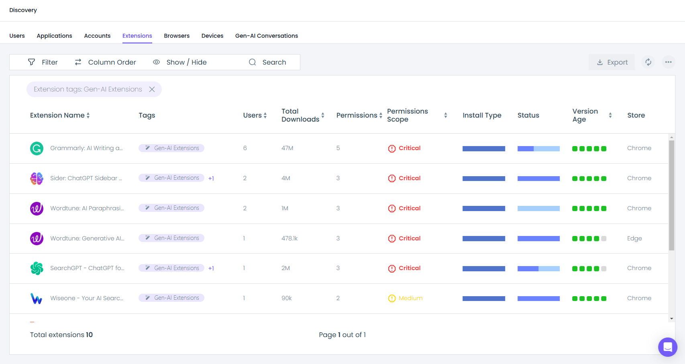Click the scrollbar down arrow
685x364 pixels.
pos(672,319)
